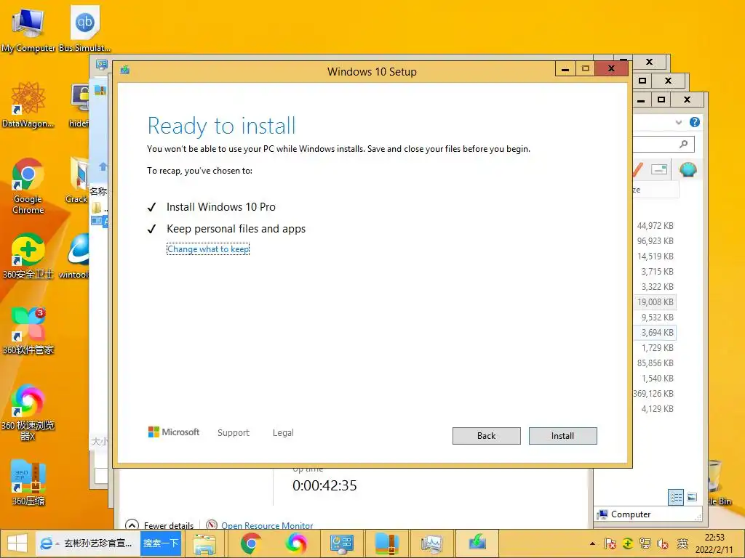The width and height of the screenshot is (745, 558).
Task: Open the 'Change what to keep' link
Action: (208, 249)
